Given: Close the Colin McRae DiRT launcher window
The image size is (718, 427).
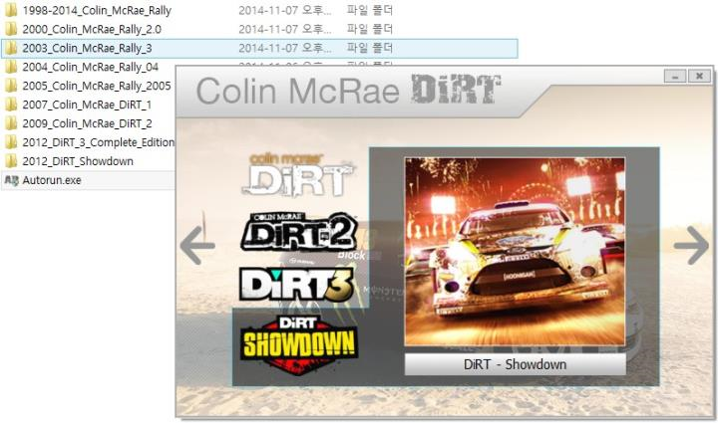Looking at the screenshot, I should pos(699,76).
